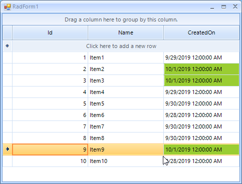This screenshot has width=242, height=184.
Task: Click the new row asterisk icon
Action: coord(8,46)
